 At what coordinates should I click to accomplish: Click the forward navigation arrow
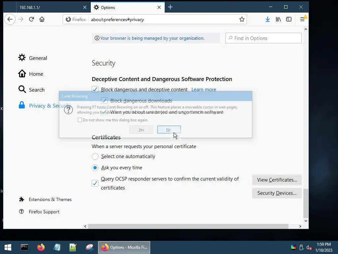click(x=21, y=20)
